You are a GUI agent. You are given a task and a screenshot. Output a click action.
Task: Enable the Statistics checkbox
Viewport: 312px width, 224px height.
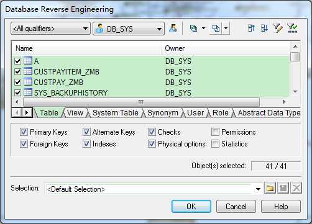click(215, 144)
